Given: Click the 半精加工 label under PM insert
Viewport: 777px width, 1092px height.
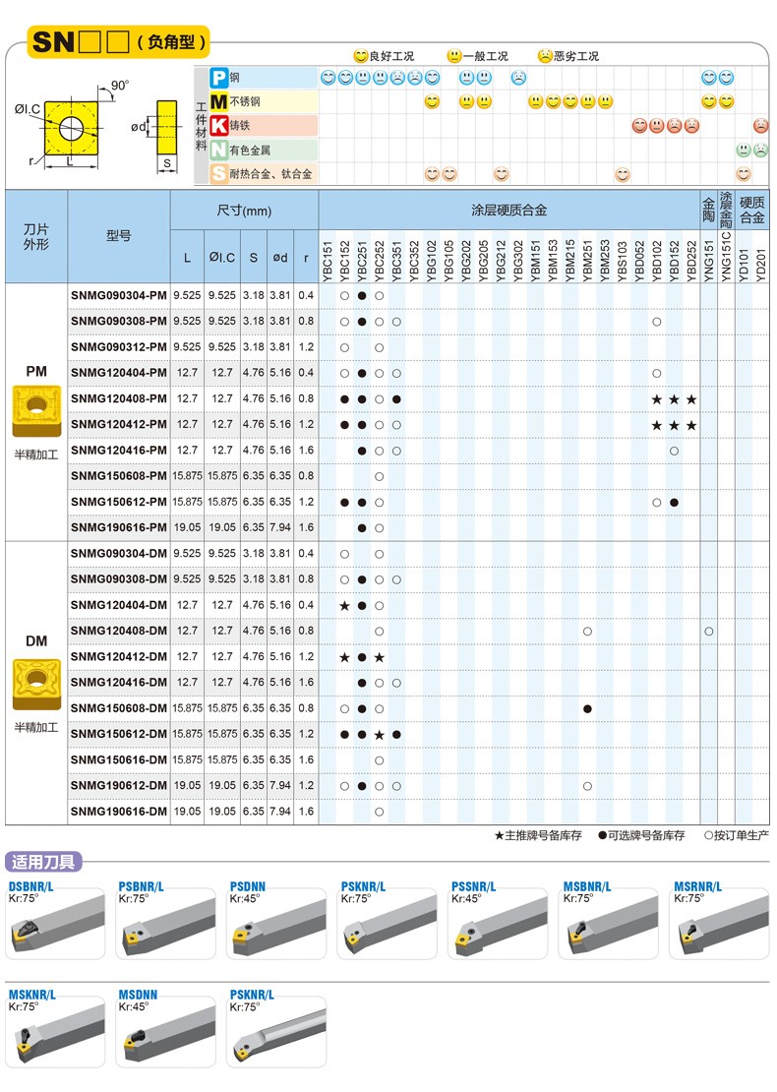Looking at the screenshot, I should 36,455.
